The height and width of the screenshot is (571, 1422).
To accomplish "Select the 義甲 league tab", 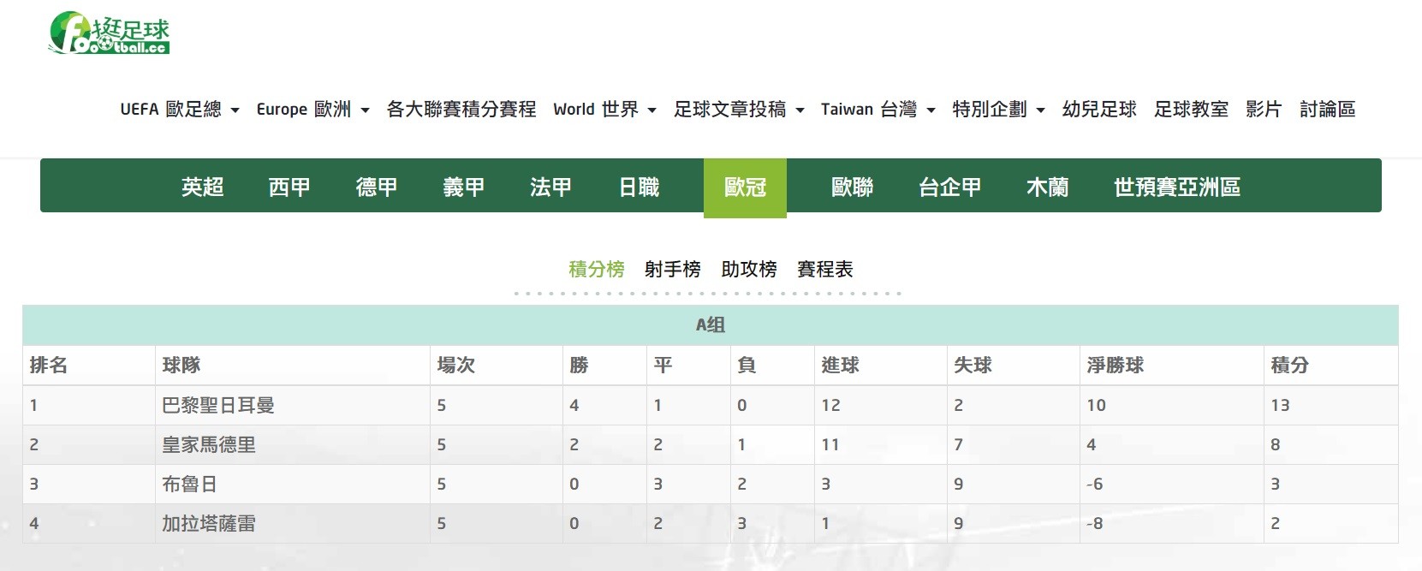I will (464, 187).
